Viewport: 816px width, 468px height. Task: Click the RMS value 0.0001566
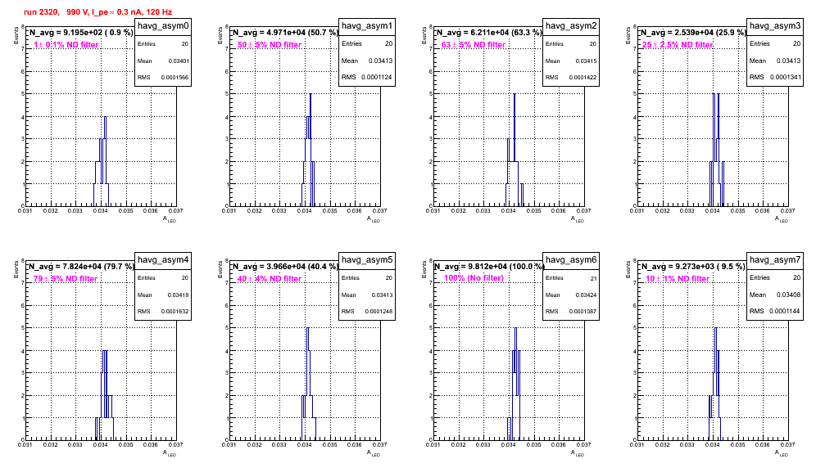click(175, 78)
